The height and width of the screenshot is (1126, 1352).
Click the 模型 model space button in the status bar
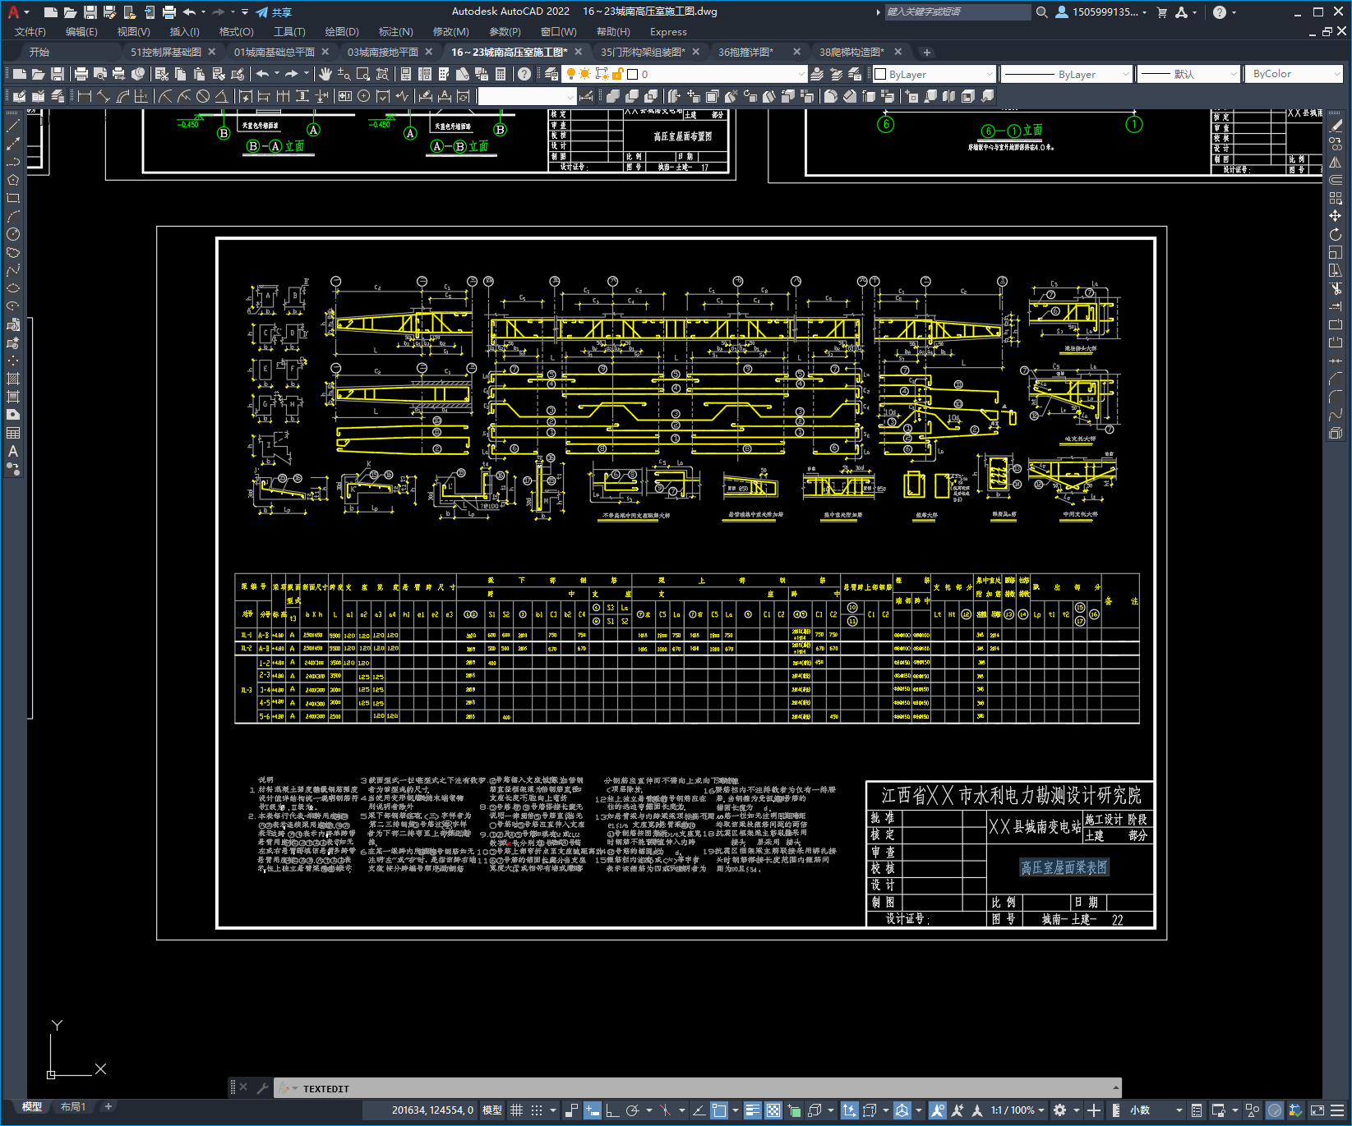pos(492,1110)
